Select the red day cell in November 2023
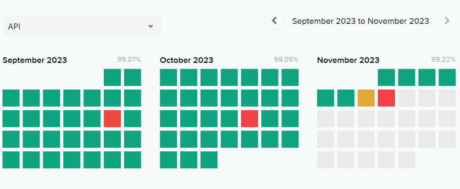 [x=386, y=98]
